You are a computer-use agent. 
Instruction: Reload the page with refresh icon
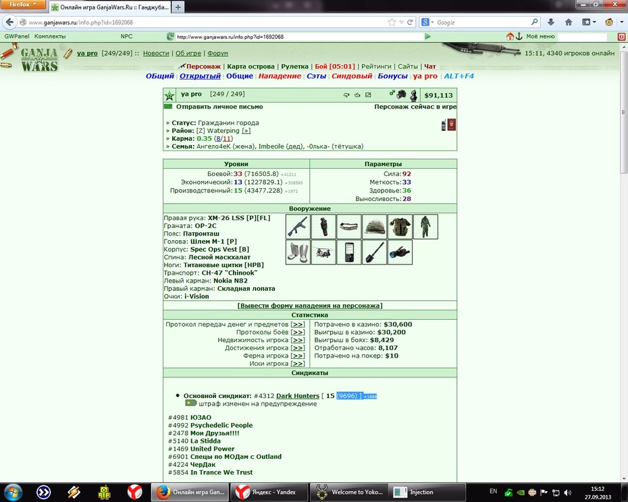(410, 22)
